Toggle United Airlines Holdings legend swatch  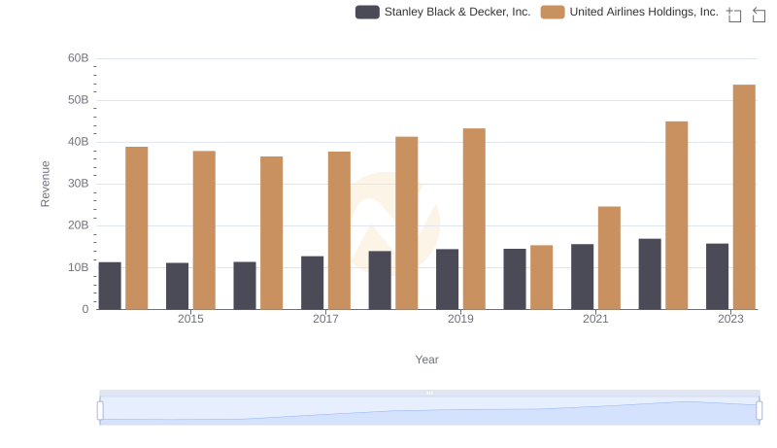(x=553, y=12)
